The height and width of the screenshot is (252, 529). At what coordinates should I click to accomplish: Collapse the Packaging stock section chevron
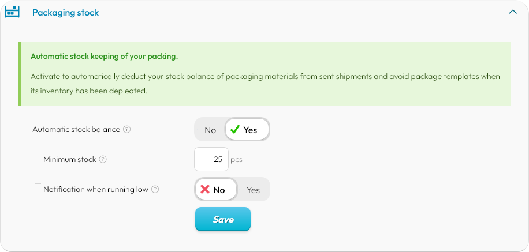[512, 12]
